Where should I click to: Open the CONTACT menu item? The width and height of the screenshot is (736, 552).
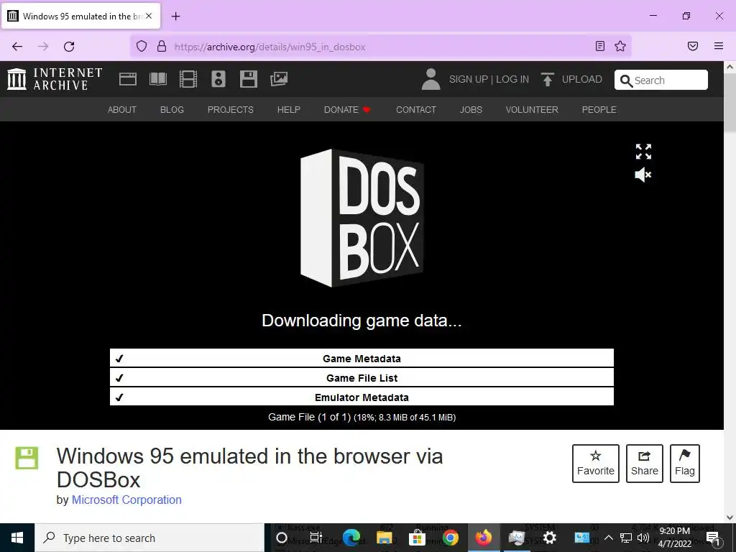[x=416, y=110]
